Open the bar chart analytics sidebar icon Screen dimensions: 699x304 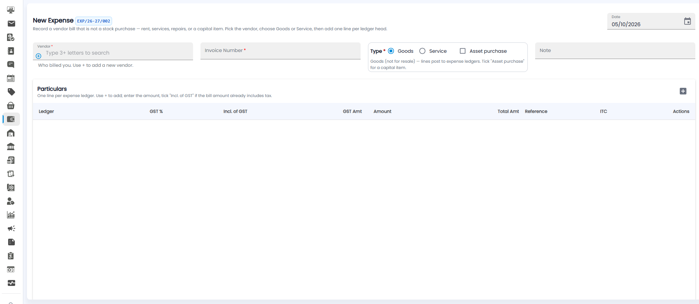click(11, 215)
